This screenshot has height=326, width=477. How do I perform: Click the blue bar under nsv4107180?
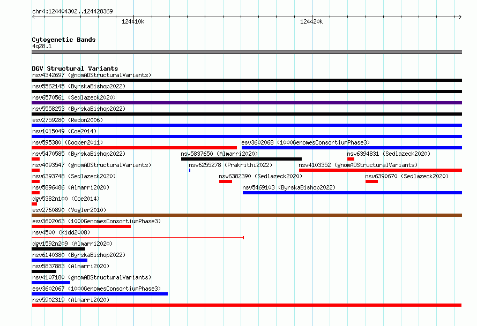(51, 283)
